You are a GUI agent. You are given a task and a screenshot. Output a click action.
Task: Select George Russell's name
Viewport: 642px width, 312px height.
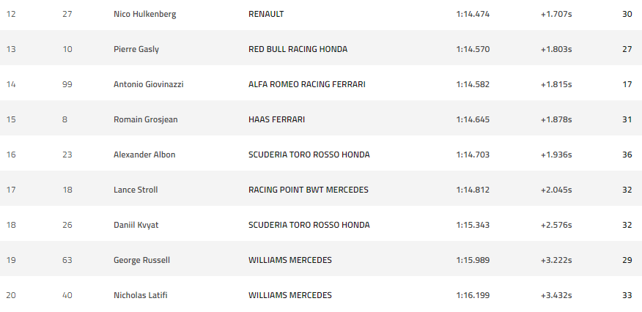tap(140, 260)
